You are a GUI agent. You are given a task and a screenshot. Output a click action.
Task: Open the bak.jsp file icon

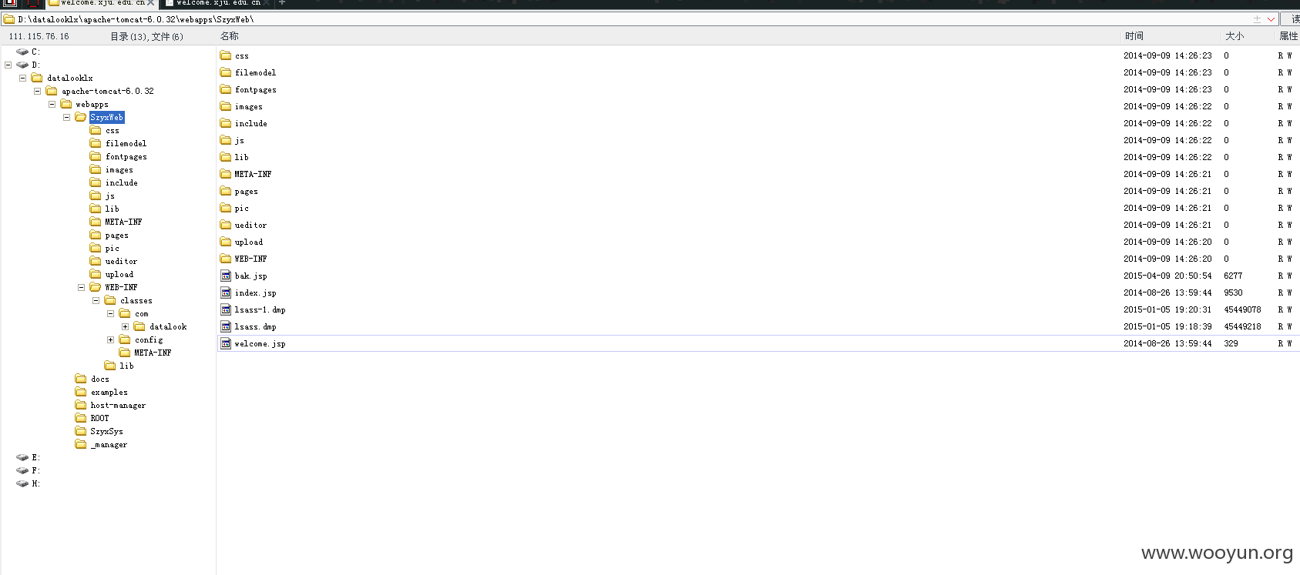[x=226, y=276]
